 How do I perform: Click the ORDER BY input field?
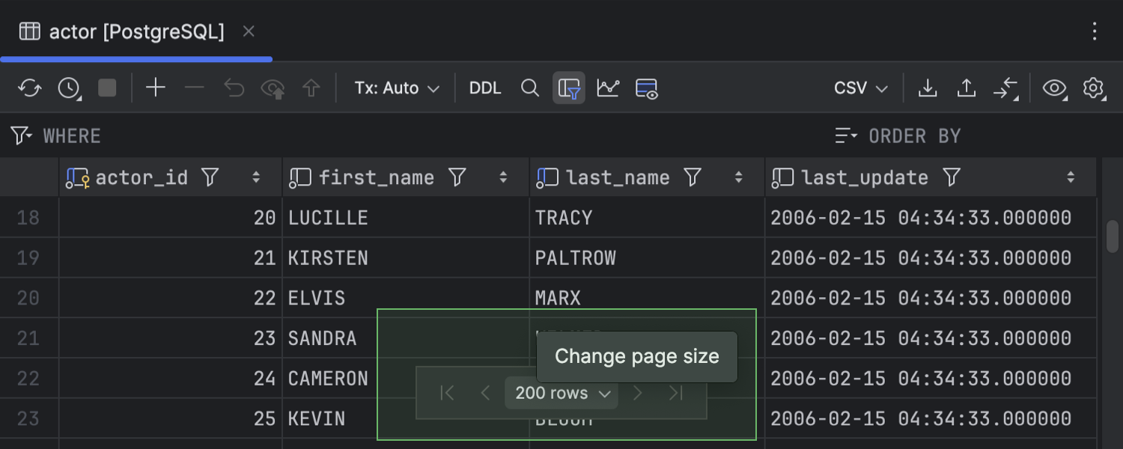pyautogui.click(x=973, y=136)
